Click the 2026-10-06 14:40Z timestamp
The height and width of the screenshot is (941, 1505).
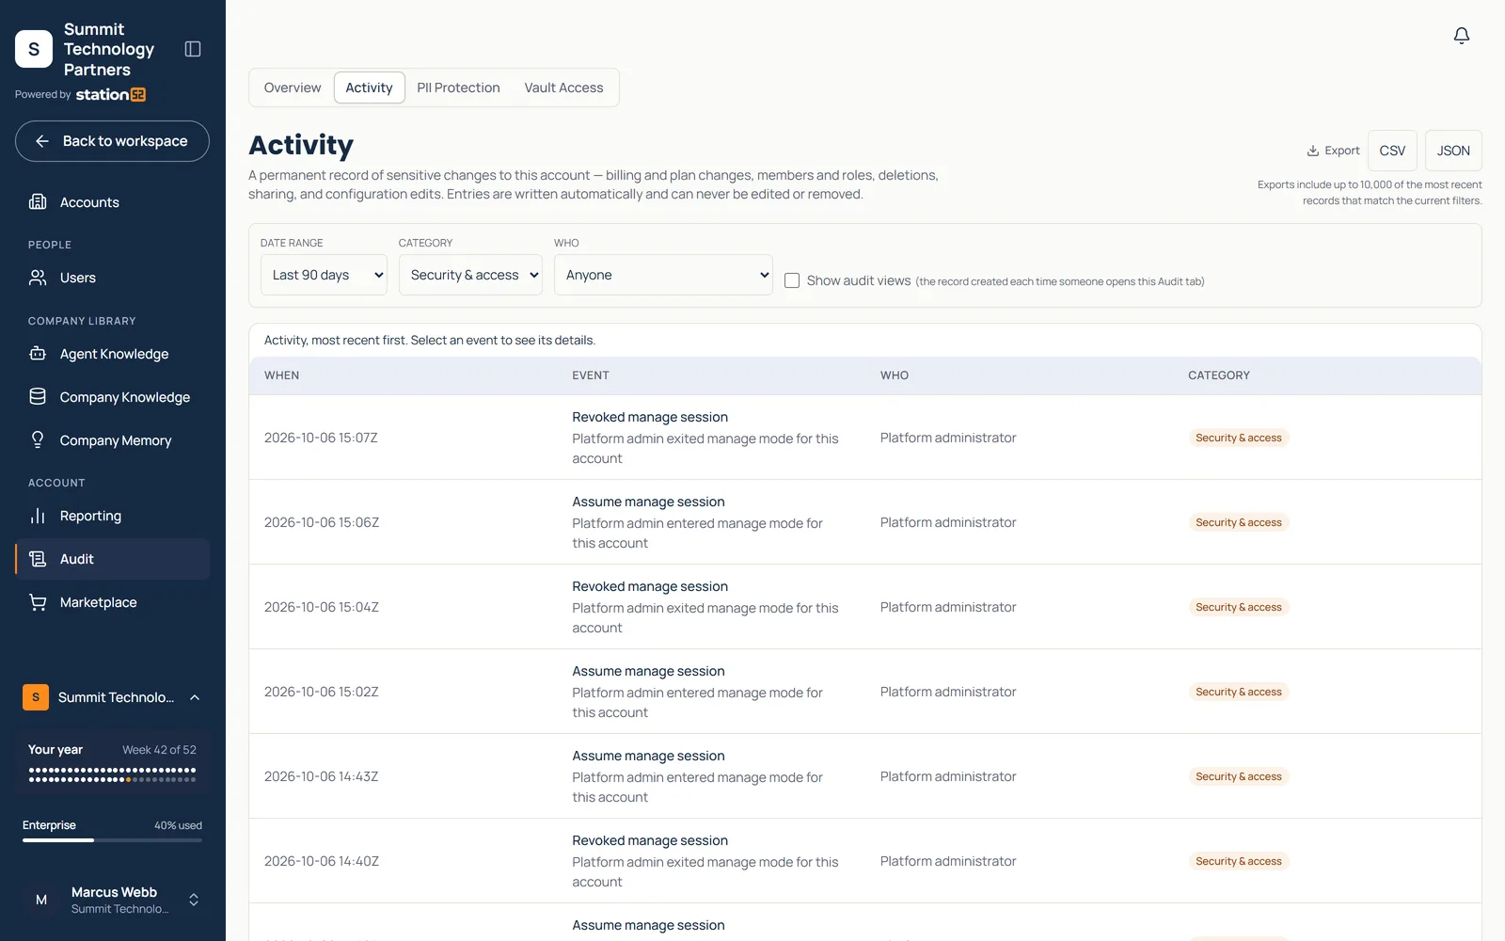(322, 861)
